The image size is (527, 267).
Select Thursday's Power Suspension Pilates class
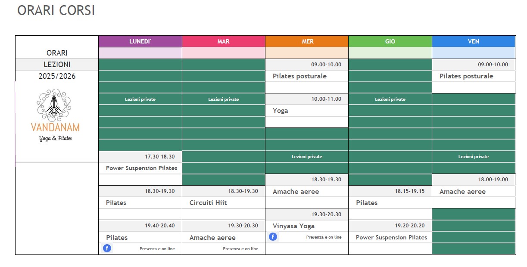click(391, 237)
